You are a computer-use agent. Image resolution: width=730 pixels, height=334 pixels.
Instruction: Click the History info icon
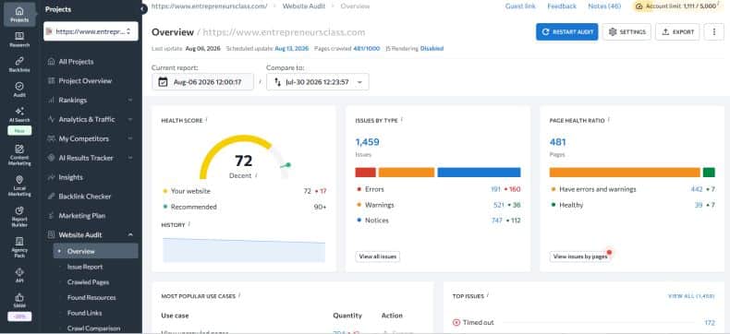tap(189, 224)
